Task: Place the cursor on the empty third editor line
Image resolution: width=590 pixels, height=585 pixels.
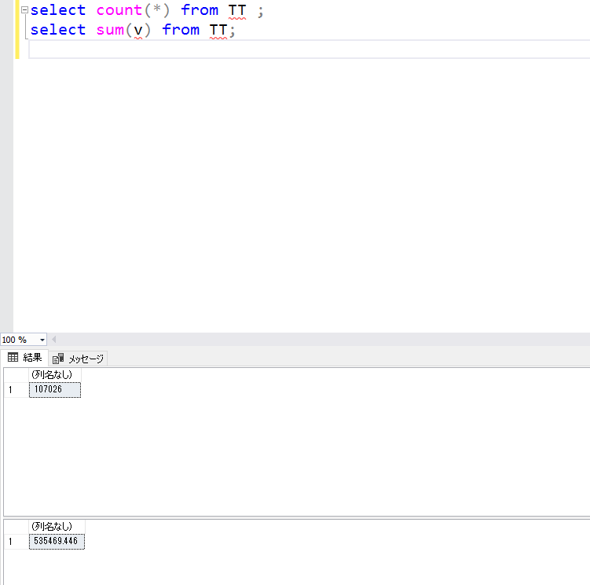Action: 236,50
